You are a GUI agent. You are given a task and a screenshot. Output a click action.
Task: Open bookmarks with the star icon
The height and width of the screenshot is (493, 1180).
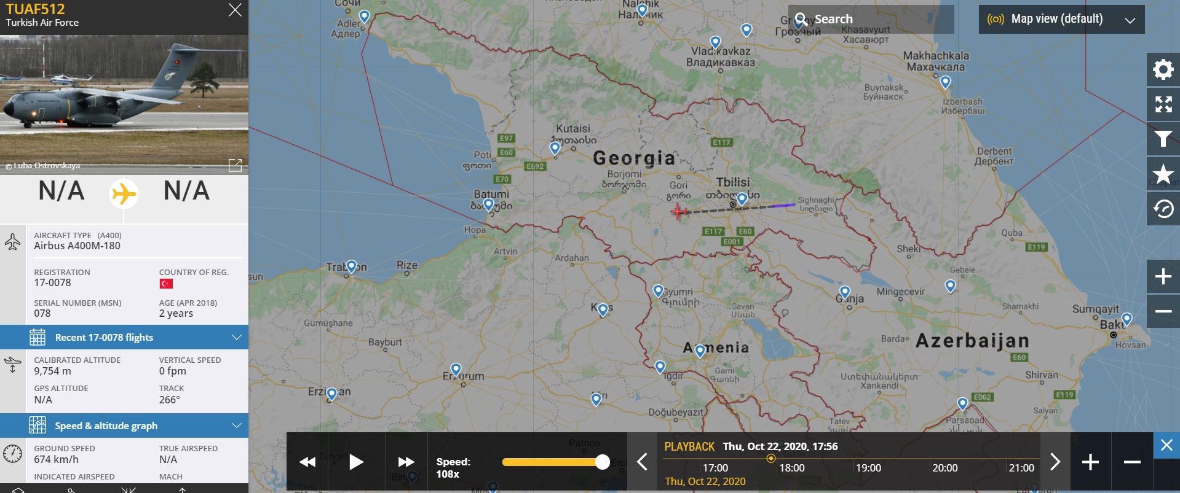coord(1163,174)
